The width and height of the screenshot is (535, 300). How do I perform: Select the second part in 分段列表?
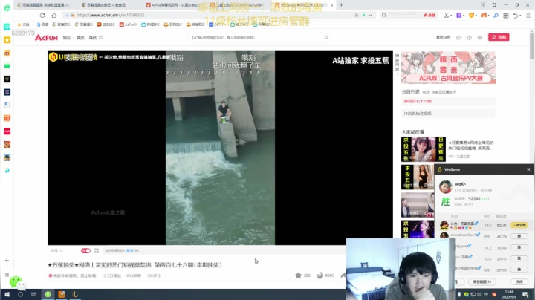tap(448, 113)
